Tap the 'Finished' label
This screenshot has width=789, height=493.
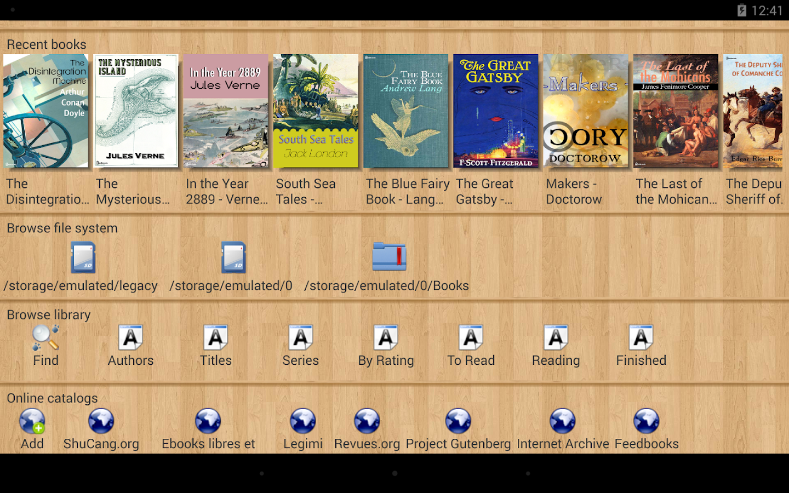(x=641, y=360)
